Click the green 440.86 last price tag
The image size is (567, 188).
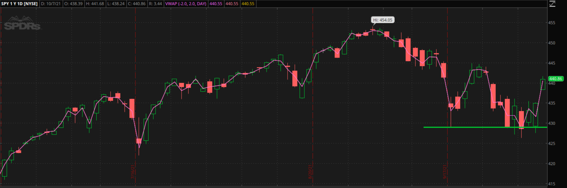(556, 79)
